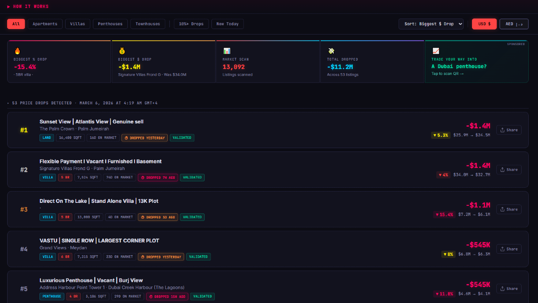
Task: Click the money bag icon on Biggest $ Drop
Action: (122, 51)
